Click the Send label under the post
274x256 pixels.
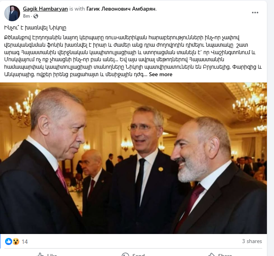pos(138,255)
